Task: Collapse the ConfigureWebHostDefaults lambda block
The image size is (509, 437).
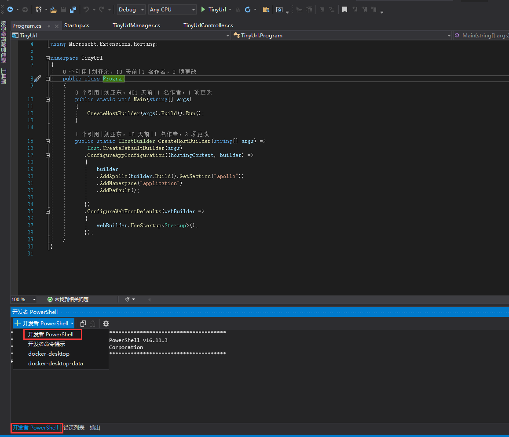Action: click(48, 211)
